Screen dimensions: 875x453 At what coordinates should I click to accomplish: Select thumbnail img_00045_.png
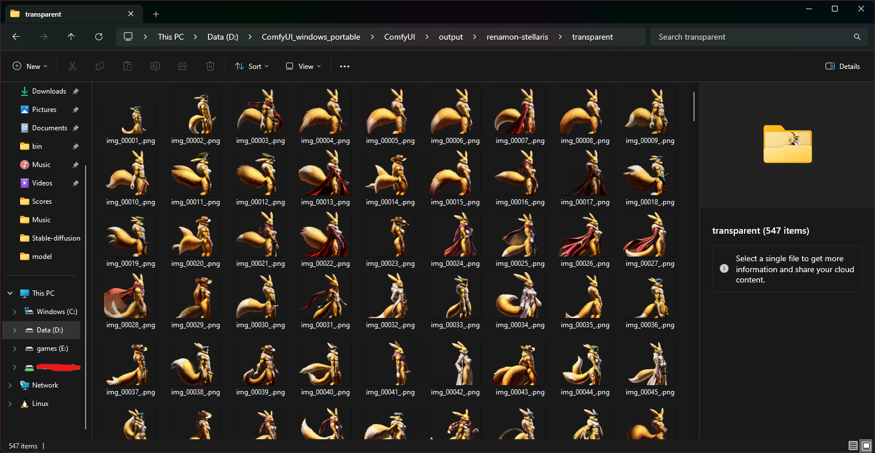650,363
